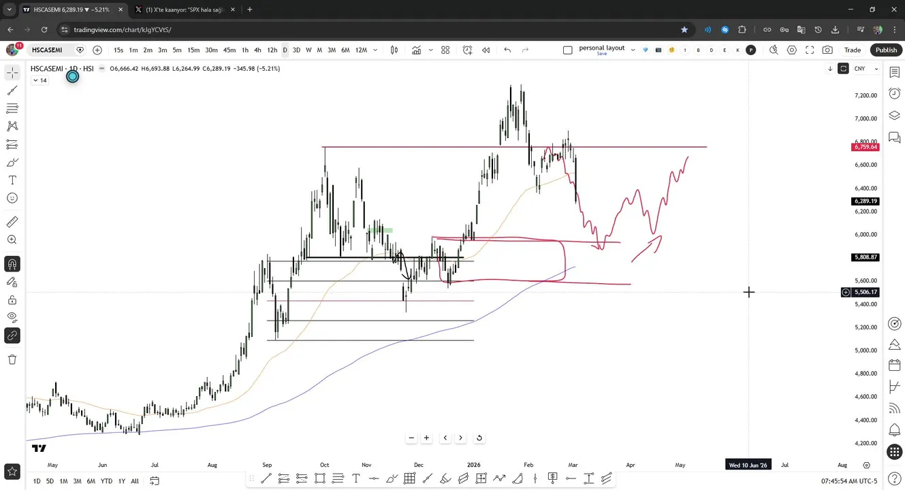This screenshot has width=905, height=490.
Task: Open the patterns drawing tool group
Action: [12, 126]
